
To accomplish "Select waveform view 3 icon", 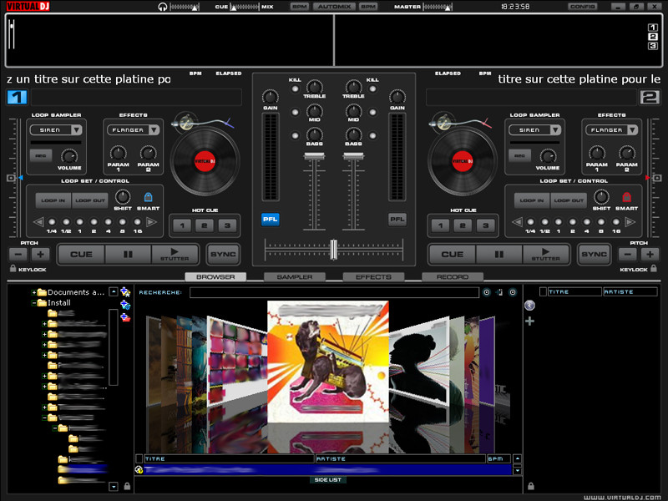I will tap(653, 46).
